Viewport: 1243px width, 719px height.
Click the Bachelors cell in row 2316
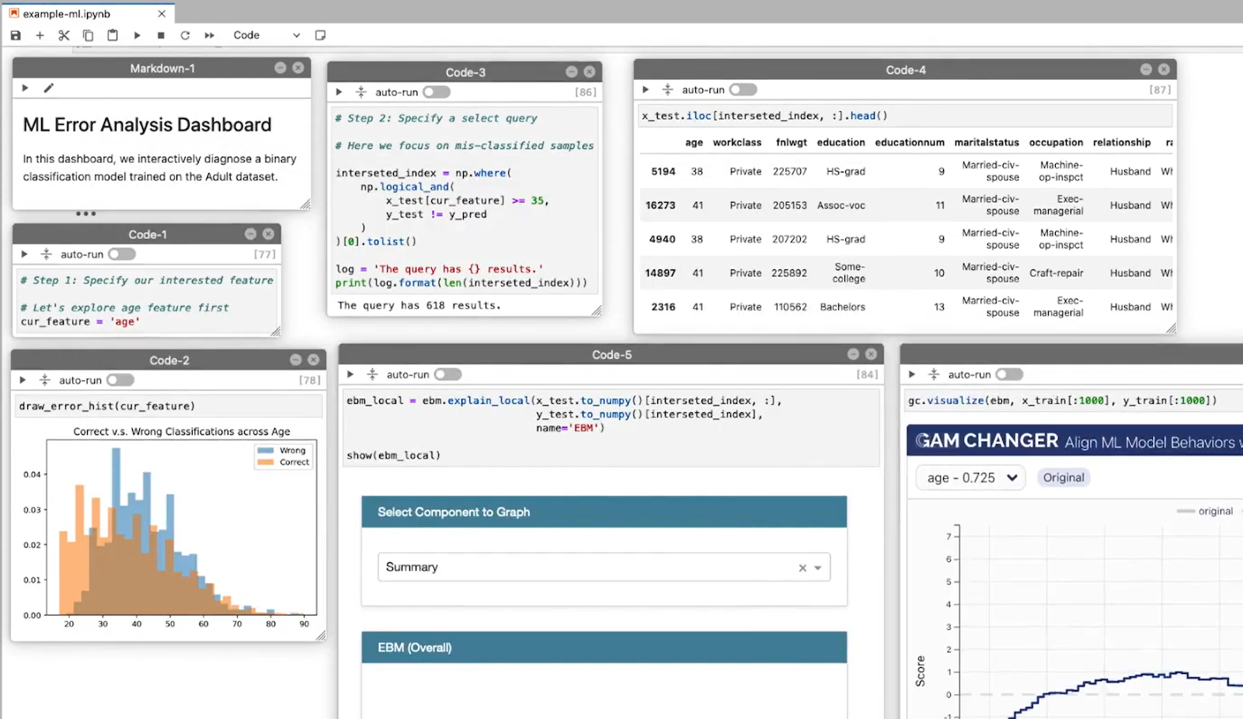(842, 307)
